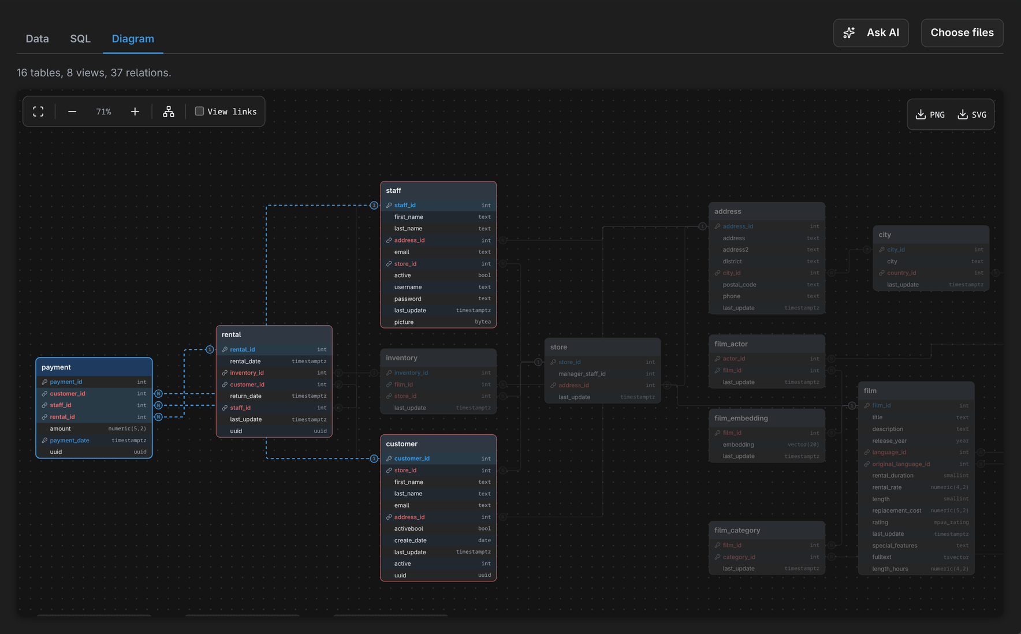Select the amount column in payment
Image resolution: width=1021 pixels, height=634 pixels.
click(94, 428)
